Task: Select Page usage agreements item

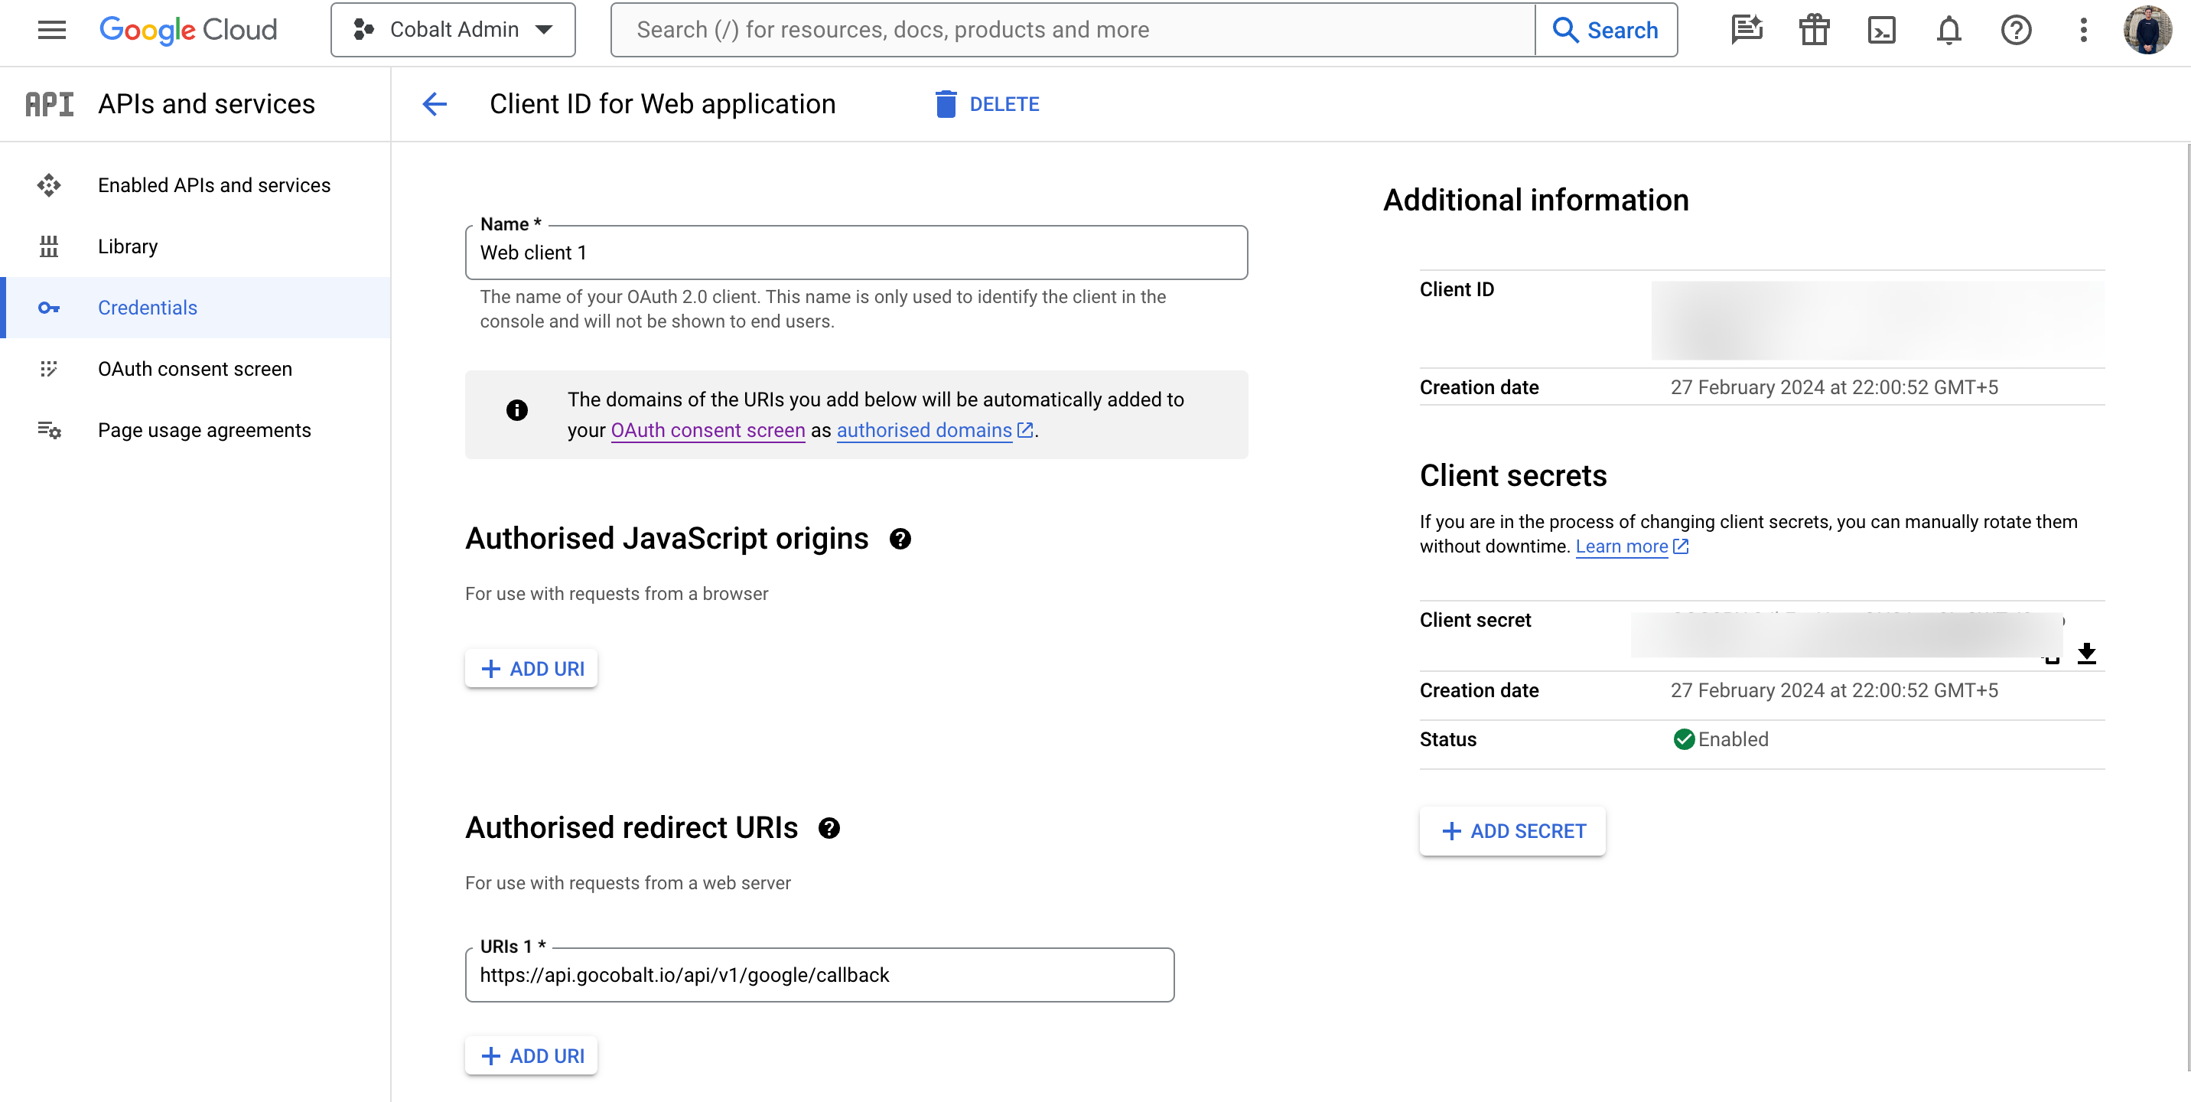Action: pyautogui.click(x=204, y=431)
